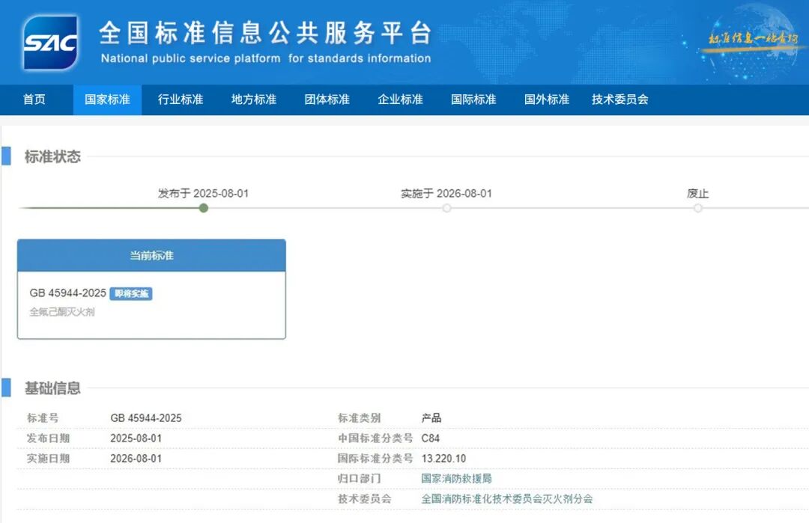Click the ICS code 13.220.10
This screenshot has height=523, width=809.
[x=443, y=459]
